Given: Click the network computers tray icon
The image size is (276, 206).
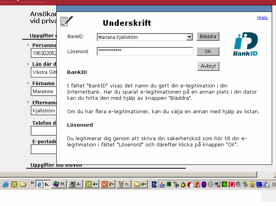Looking at the screenshot, I should [x=266, y=184].
